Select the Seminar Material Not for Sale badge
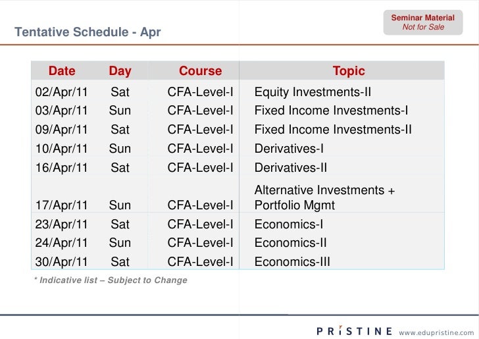Viewport: 479px width, 339px height. click(422, 22)
